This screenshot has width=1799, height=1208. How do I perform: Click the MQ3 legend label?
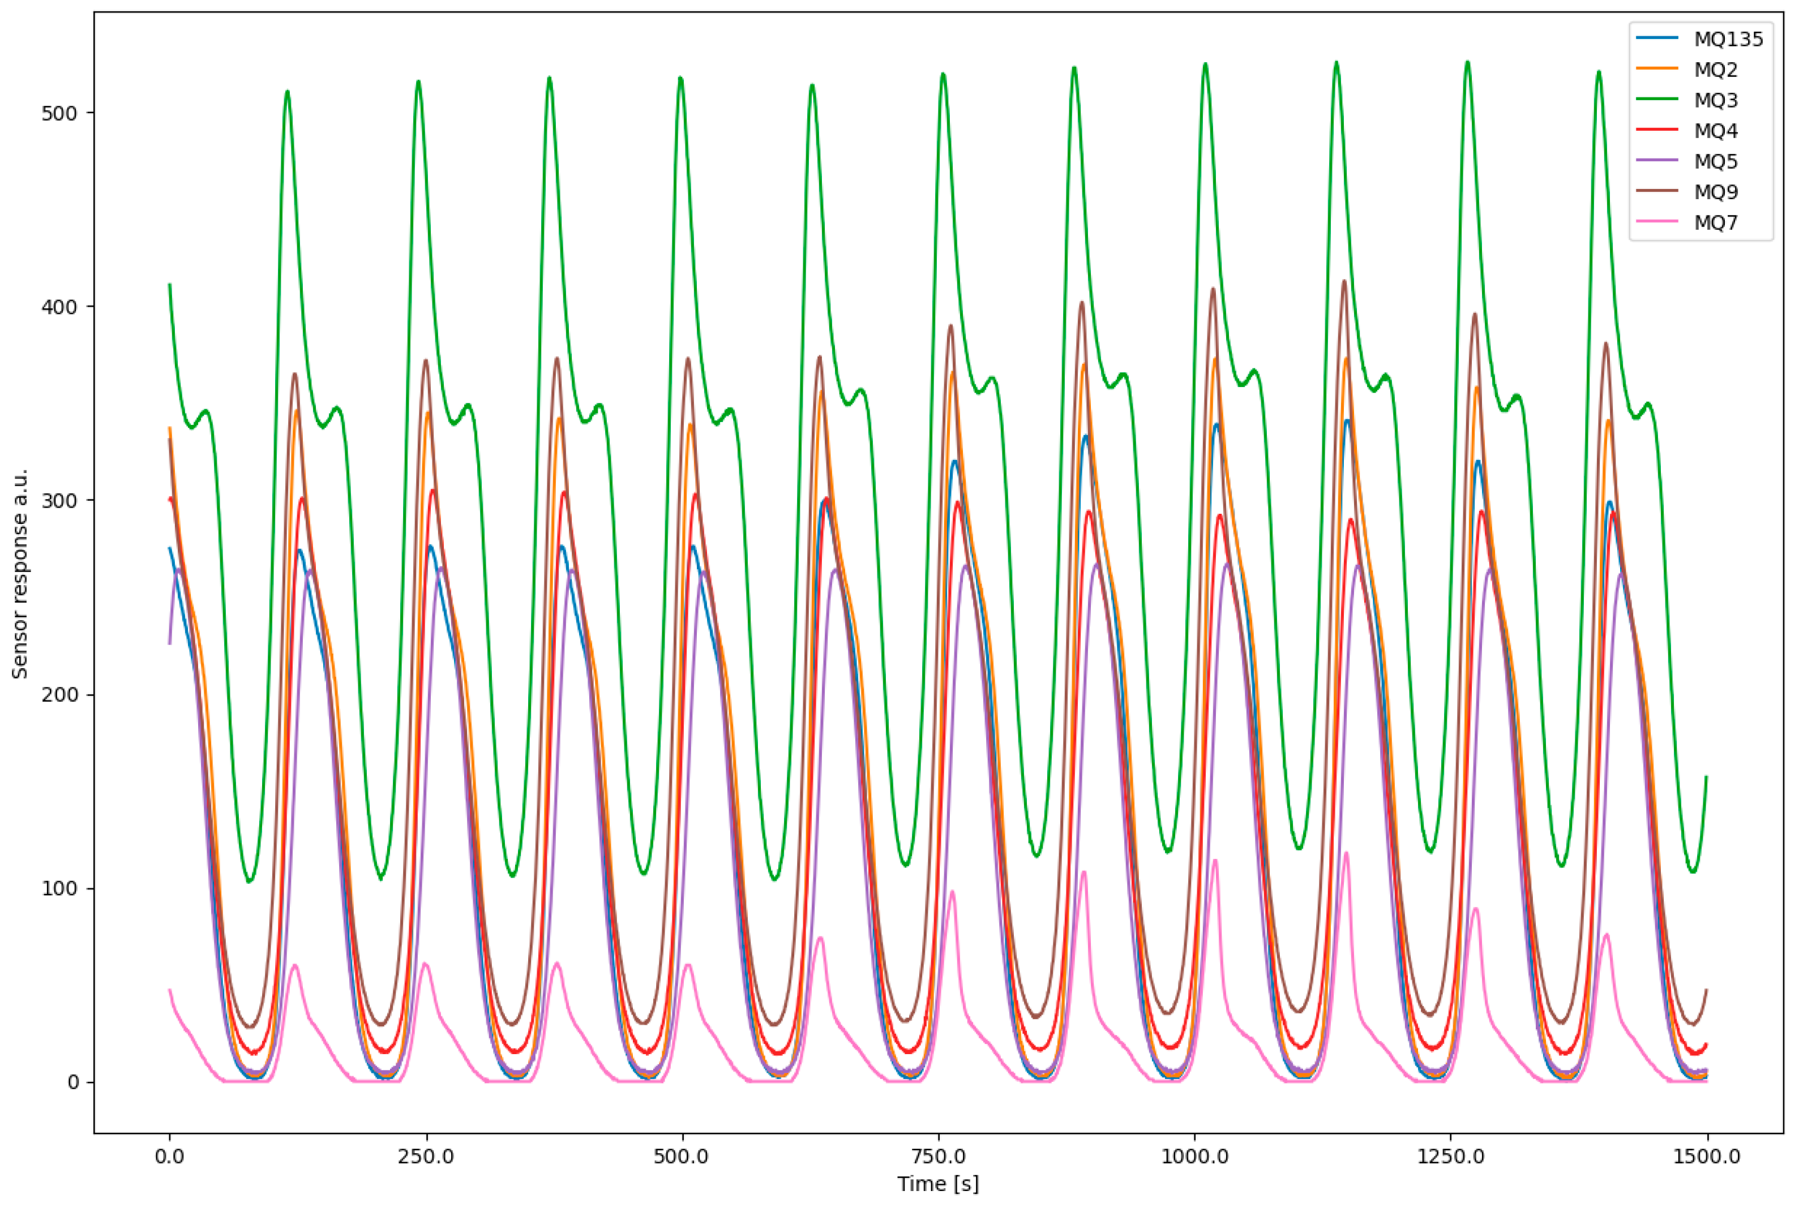pyautogui.click(x=1715, y=100)
